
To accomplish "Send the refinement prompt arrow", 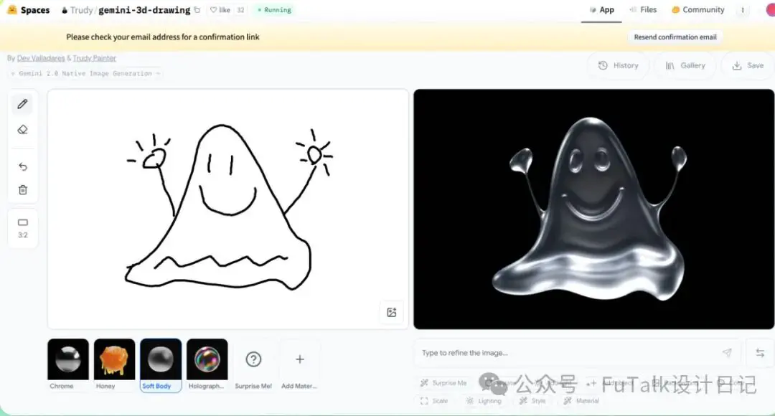I will click(726, 352).
